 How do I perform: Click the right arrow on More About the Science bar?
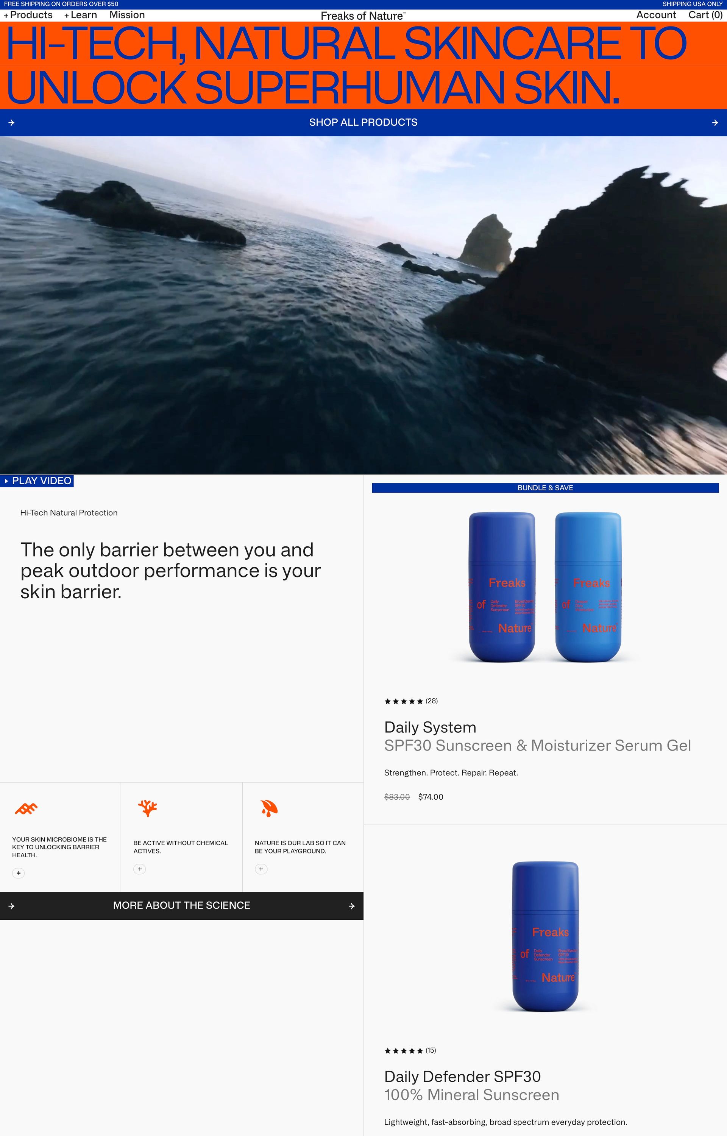coord(352,906)
